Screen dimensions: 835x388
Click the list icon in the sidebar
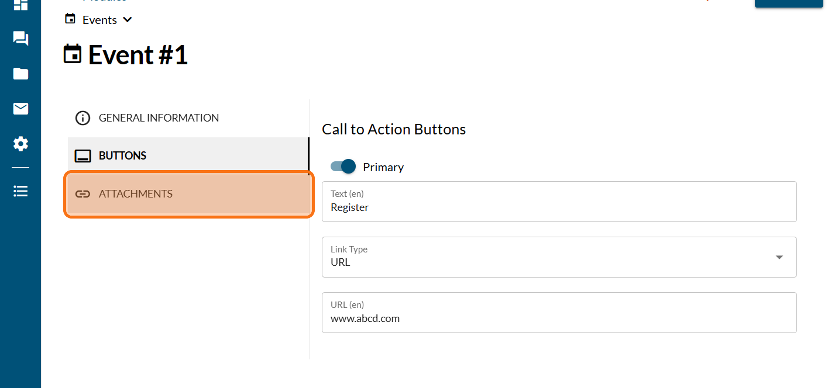tap(20, 191)
